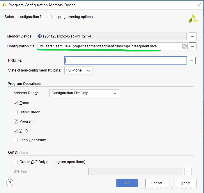Disable the Verify checkbox
Screen dimensions: 204x193
click(x=16, y=131)
